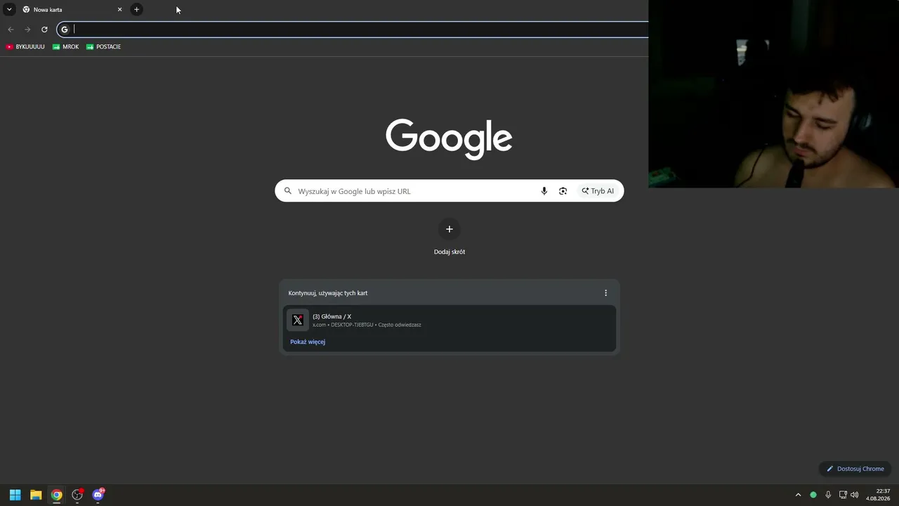Image resolution: width=899 pixels, height=506 pixels.
Task: Open Google Lens image search icon
Action: click(563, 191)
